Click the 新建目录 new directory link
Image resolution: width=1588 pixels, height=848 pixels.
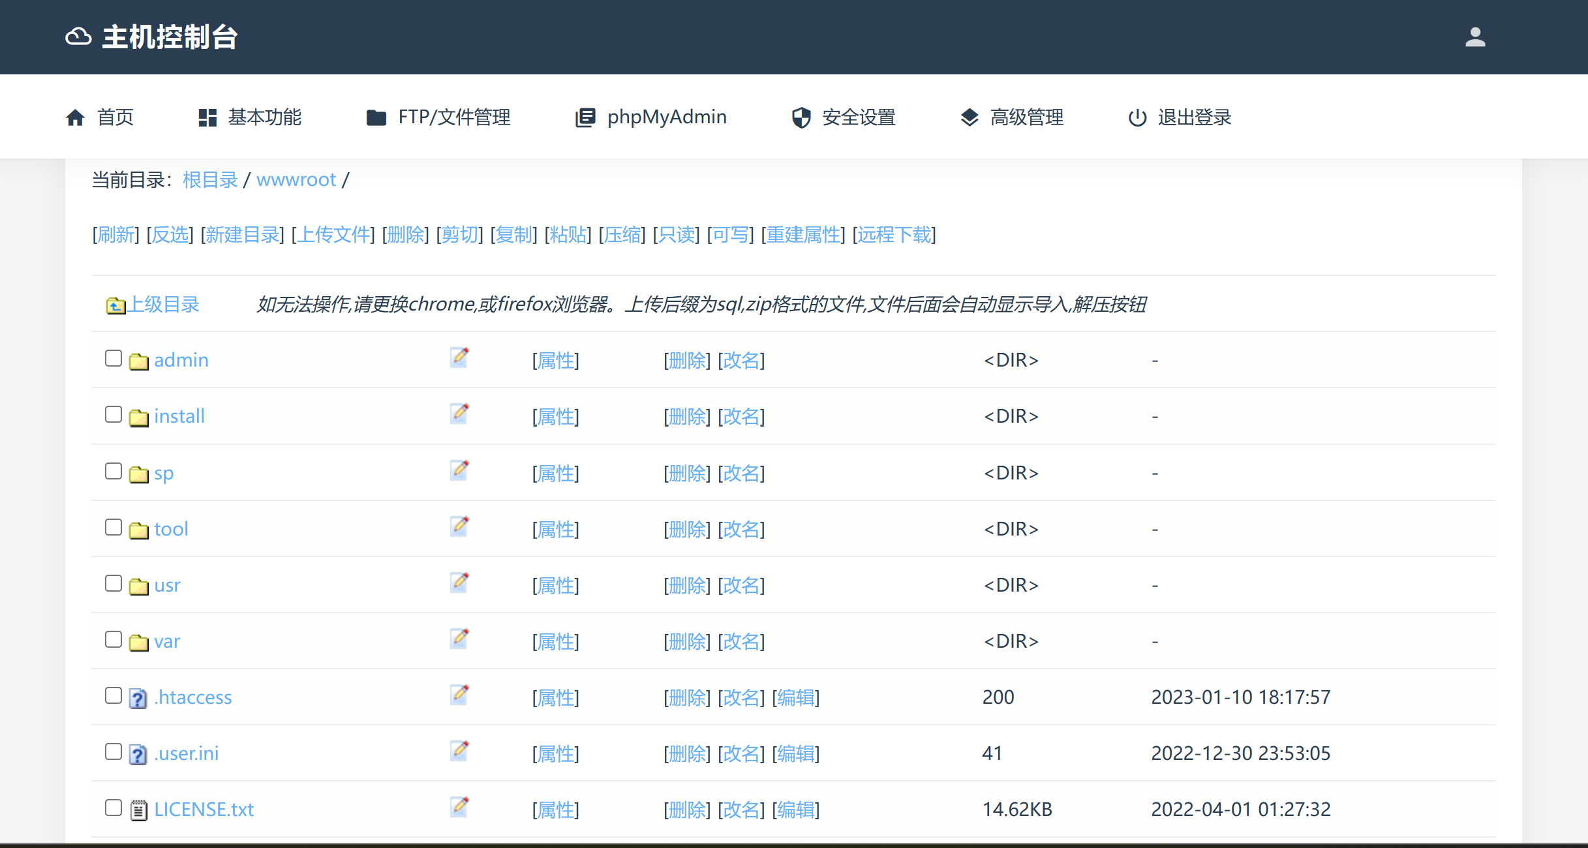(x=243, y=235)
